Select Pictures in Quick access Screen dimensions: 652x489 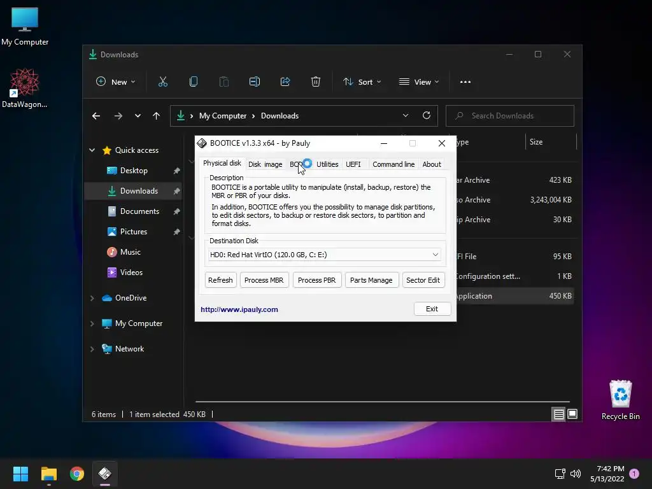point(133,232)
